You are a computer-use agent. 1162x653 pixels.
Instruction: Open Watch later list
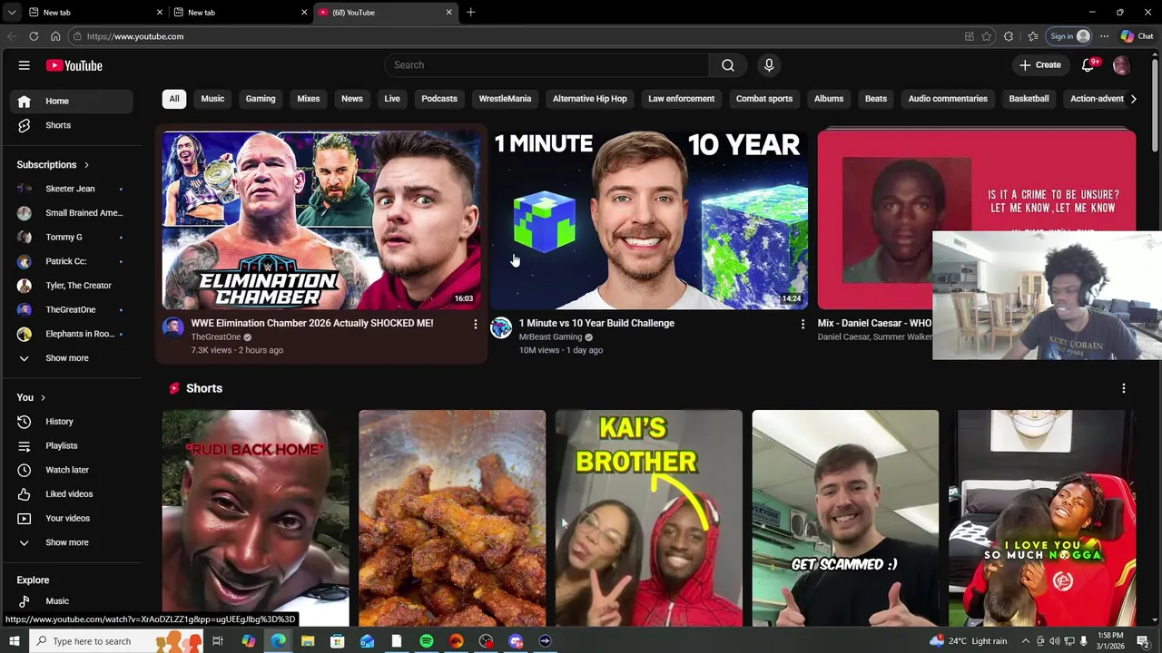click(x=73, y=470)
